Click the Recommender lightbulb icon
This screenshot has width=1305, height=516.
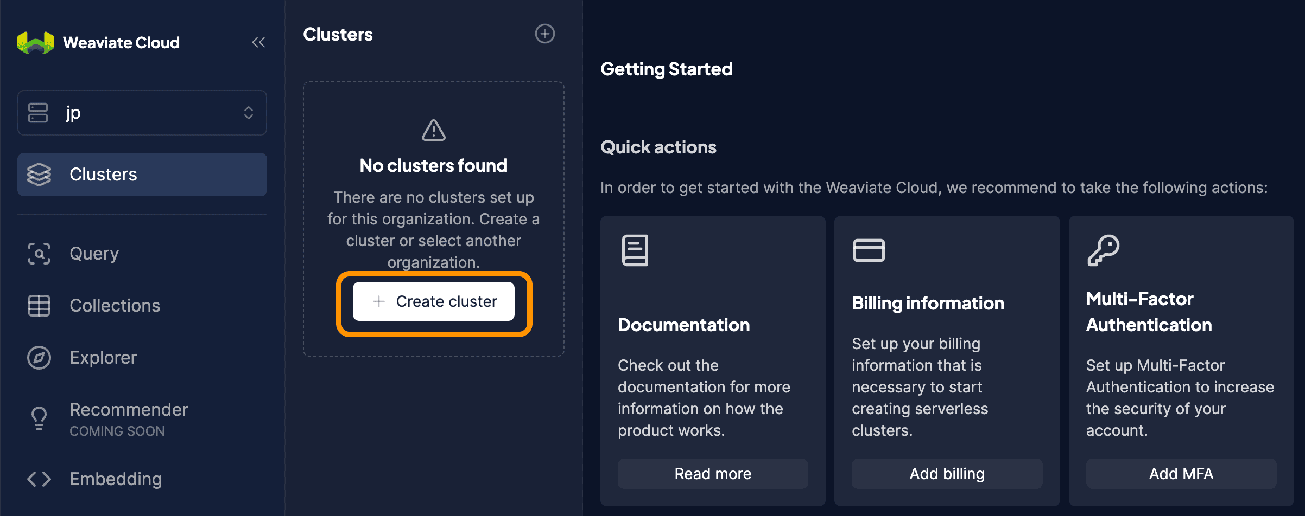click(39, 418)
